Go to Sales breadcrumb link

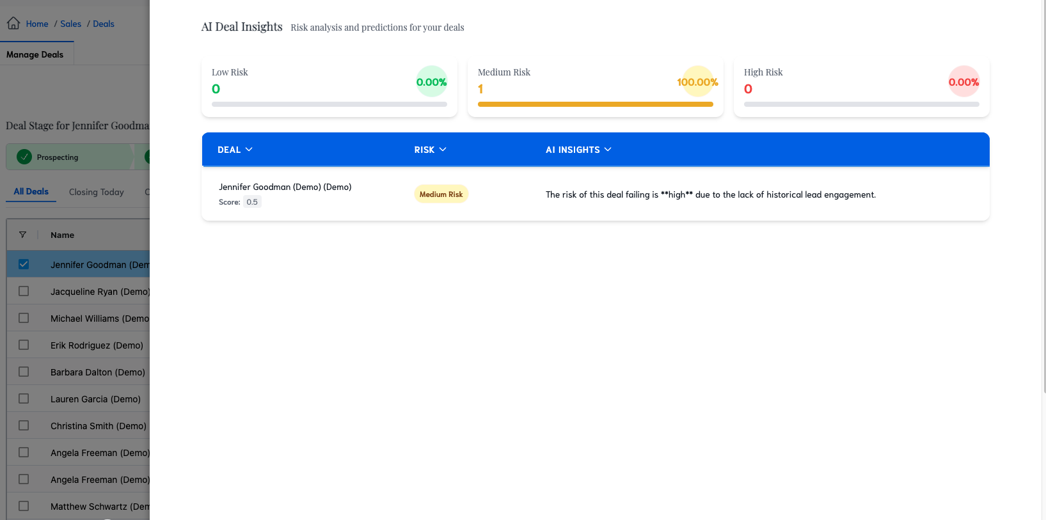click(x=70, y=24)
